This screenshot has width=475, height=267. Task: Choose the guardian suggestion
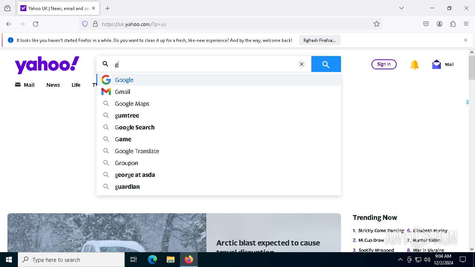click(x=219, y=187)
